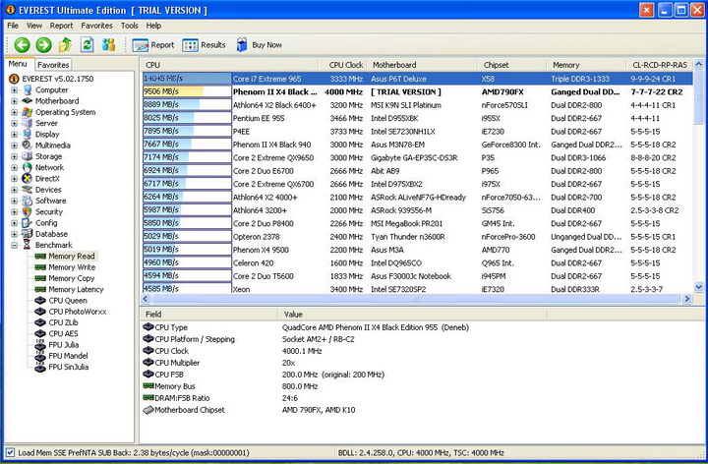Select the Server icon in tree

tap(28, 123)
